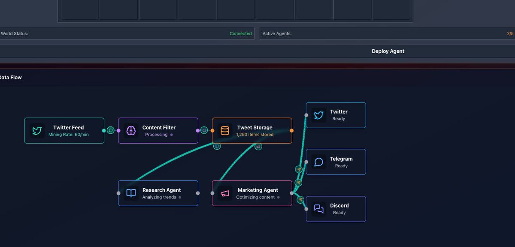Click the "1,250 items stored" text

point(255,135)
